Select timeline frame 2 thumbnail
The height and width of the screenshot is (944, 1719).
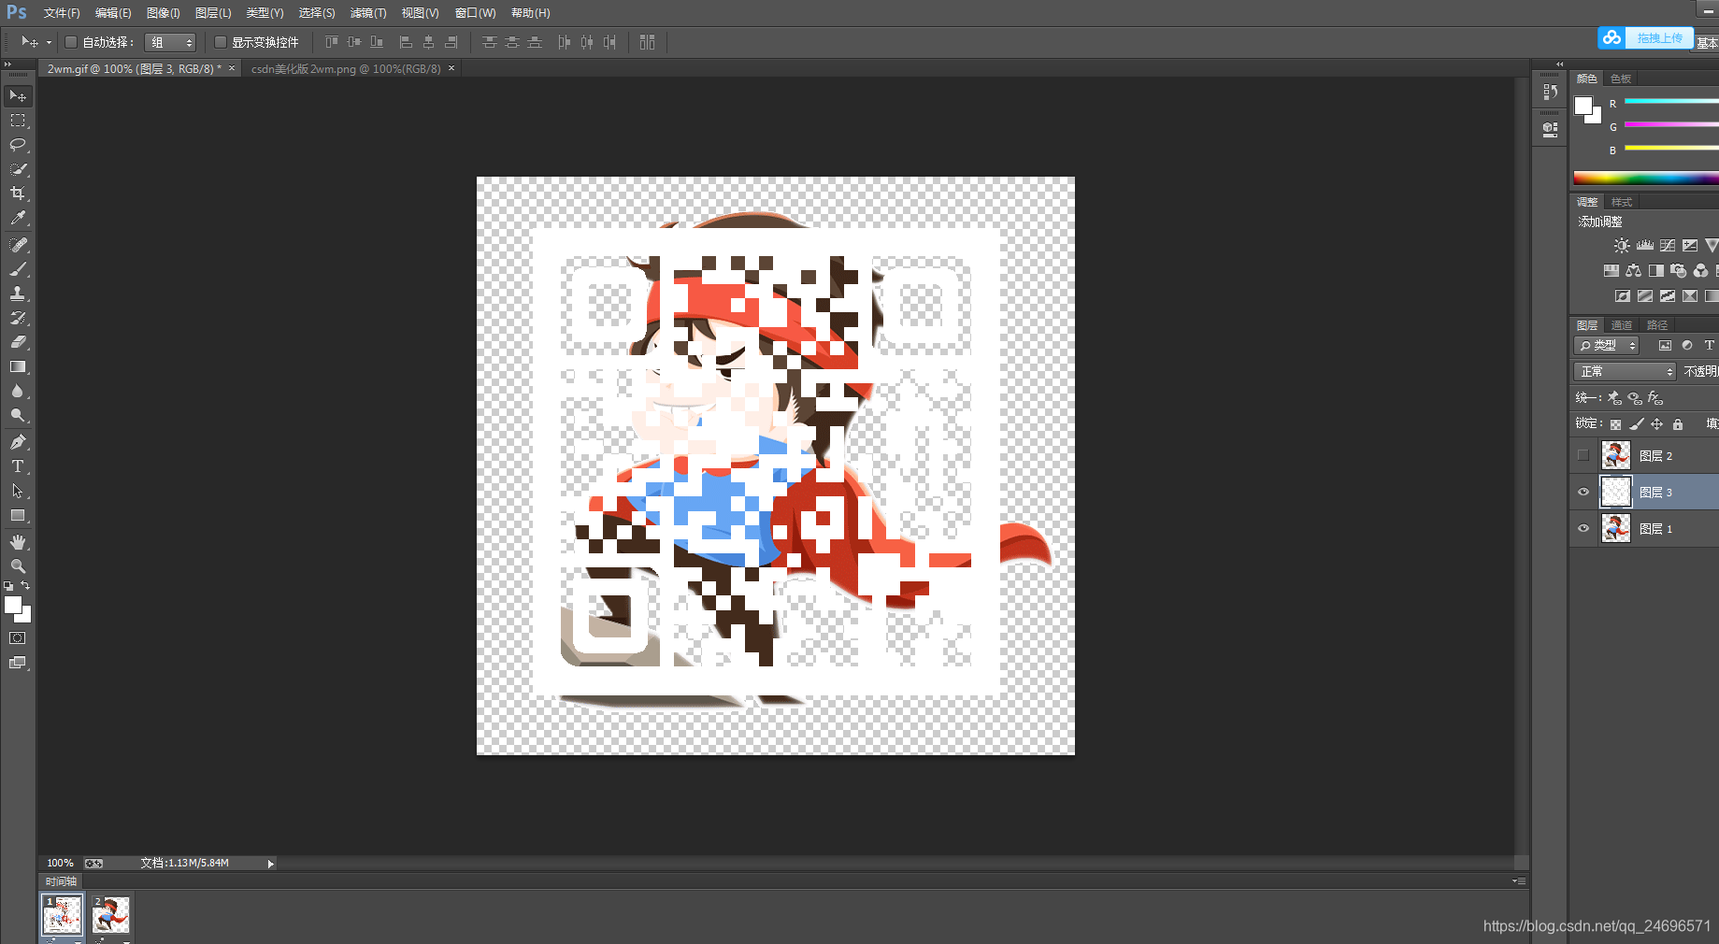[111, 915]
